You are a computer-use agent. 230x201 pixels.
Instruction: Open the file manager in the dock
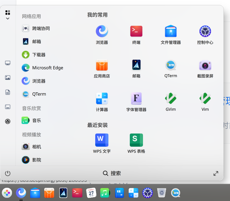click(x=35, y=193)
